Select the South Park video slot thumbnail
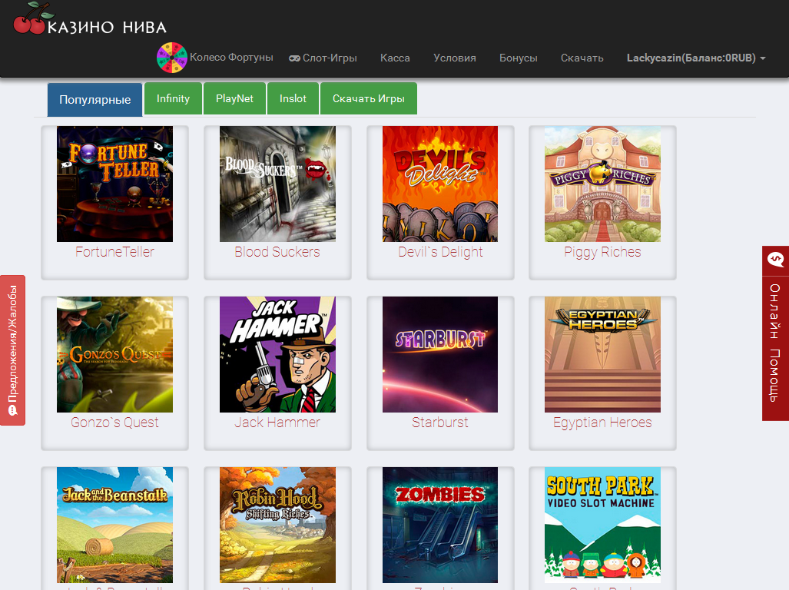 [x=602, y=525]
